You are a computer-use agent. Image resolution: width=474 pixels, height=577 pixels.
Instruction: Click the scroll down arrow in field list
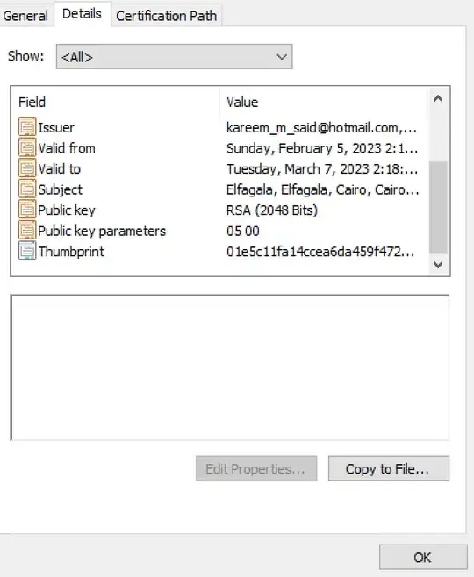tap(438, 264)
